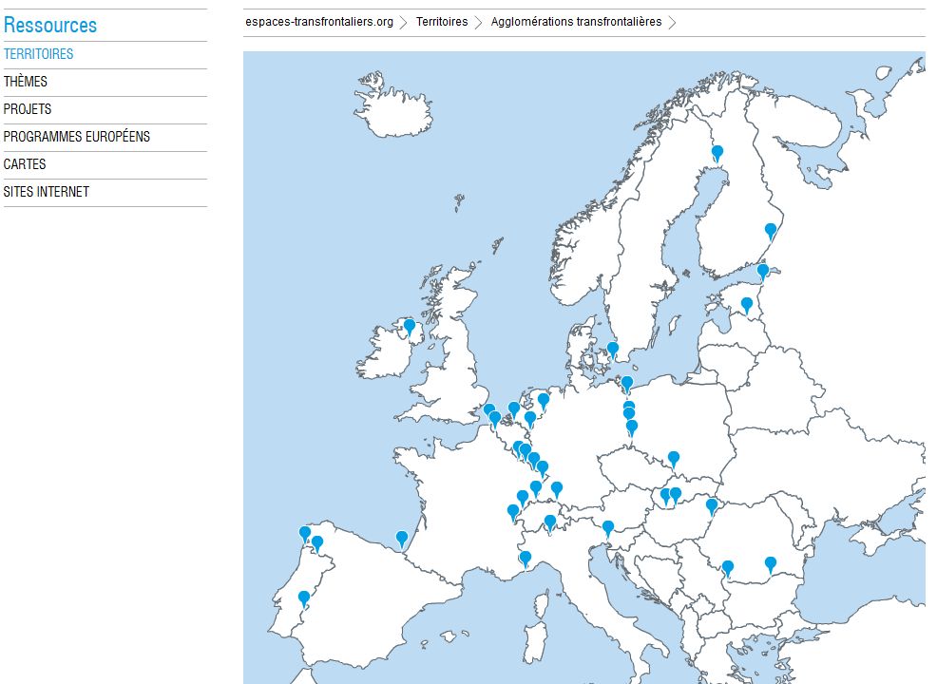Click the marker on the Italy-Slovenia border
This screenshot has height=684, width=937.
(608, 528)
